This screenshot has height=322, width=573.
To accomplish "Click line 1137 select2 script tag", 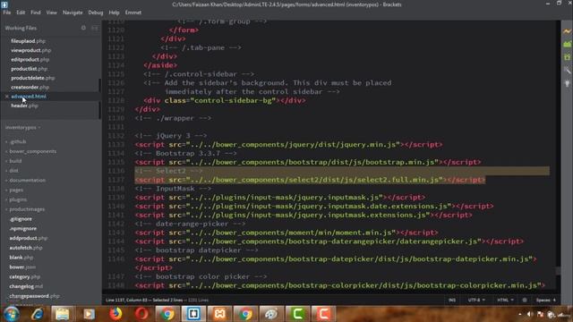I will [310, 180].
